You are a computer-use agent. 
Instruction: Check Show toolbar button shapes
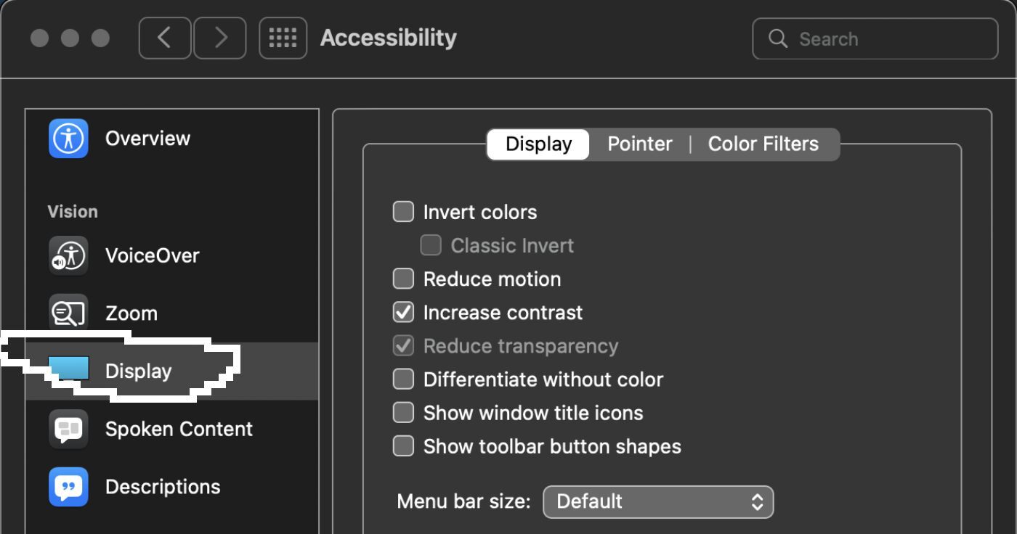(403, 445)
